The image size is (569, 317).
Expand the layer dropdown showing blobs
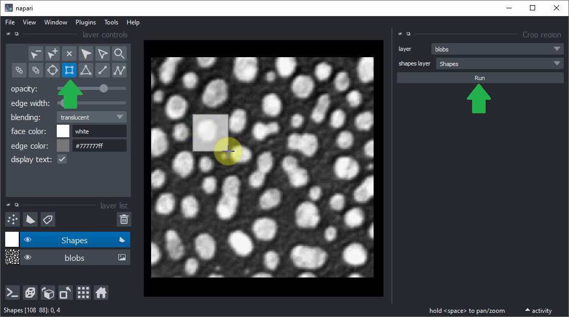pos(497,49)
